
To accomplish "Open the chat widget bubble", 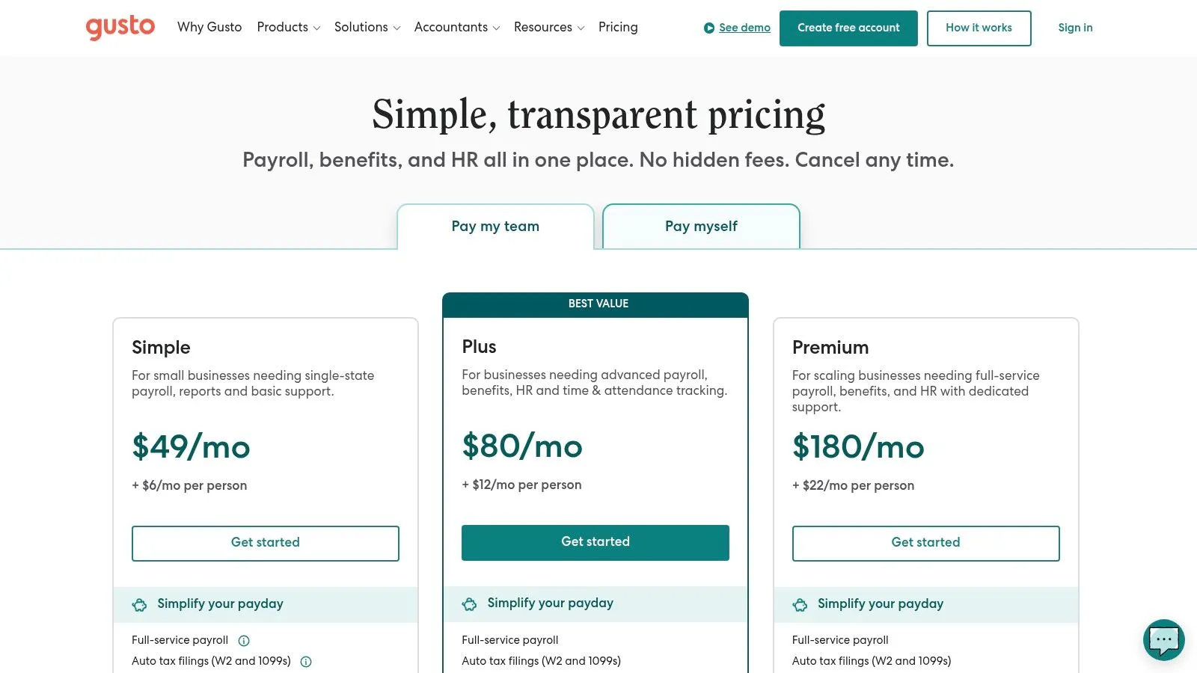I will pos(1164,640).
